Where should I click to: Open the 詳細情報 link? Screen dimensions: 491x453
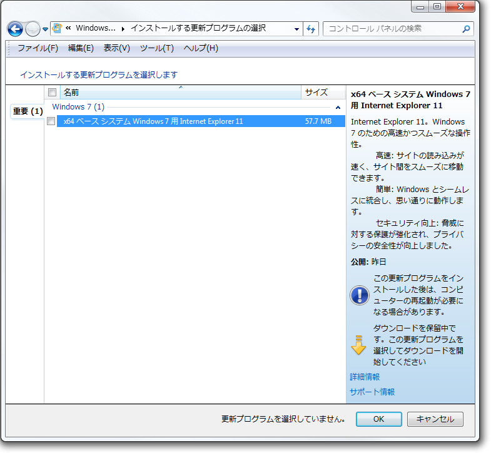coord(365,377)
